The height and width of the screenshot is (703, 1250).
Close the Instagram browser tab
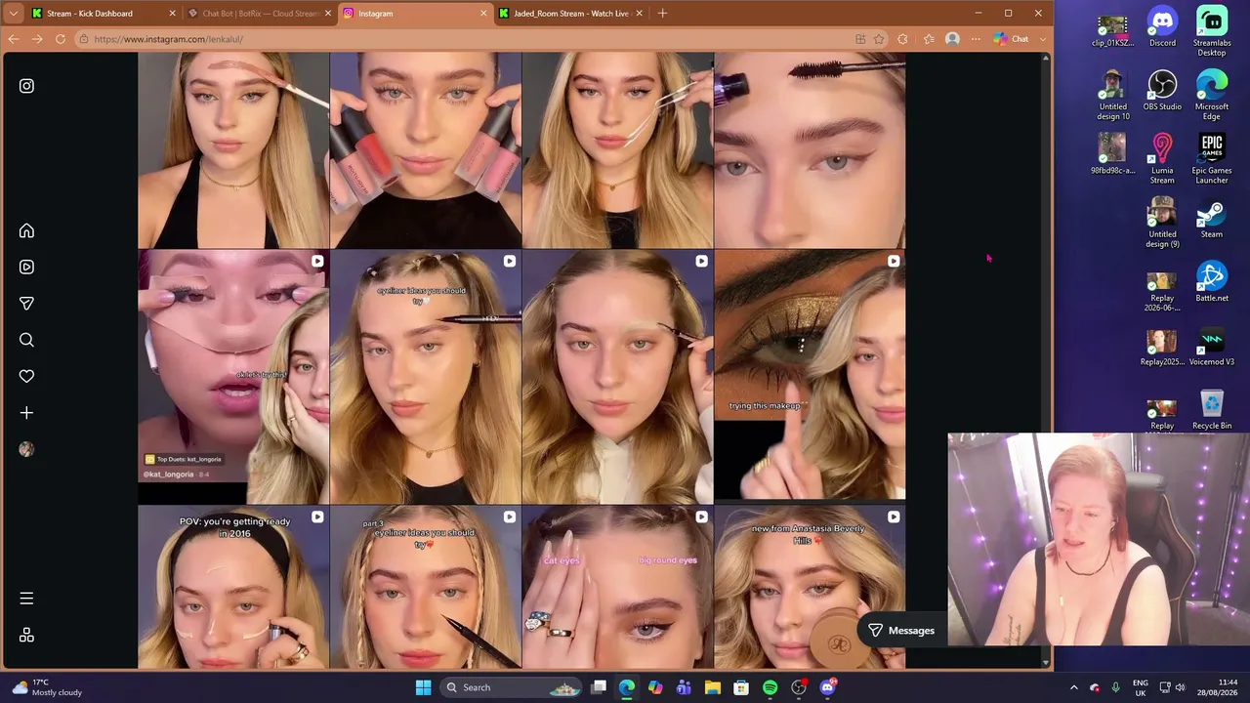point(482,14)
